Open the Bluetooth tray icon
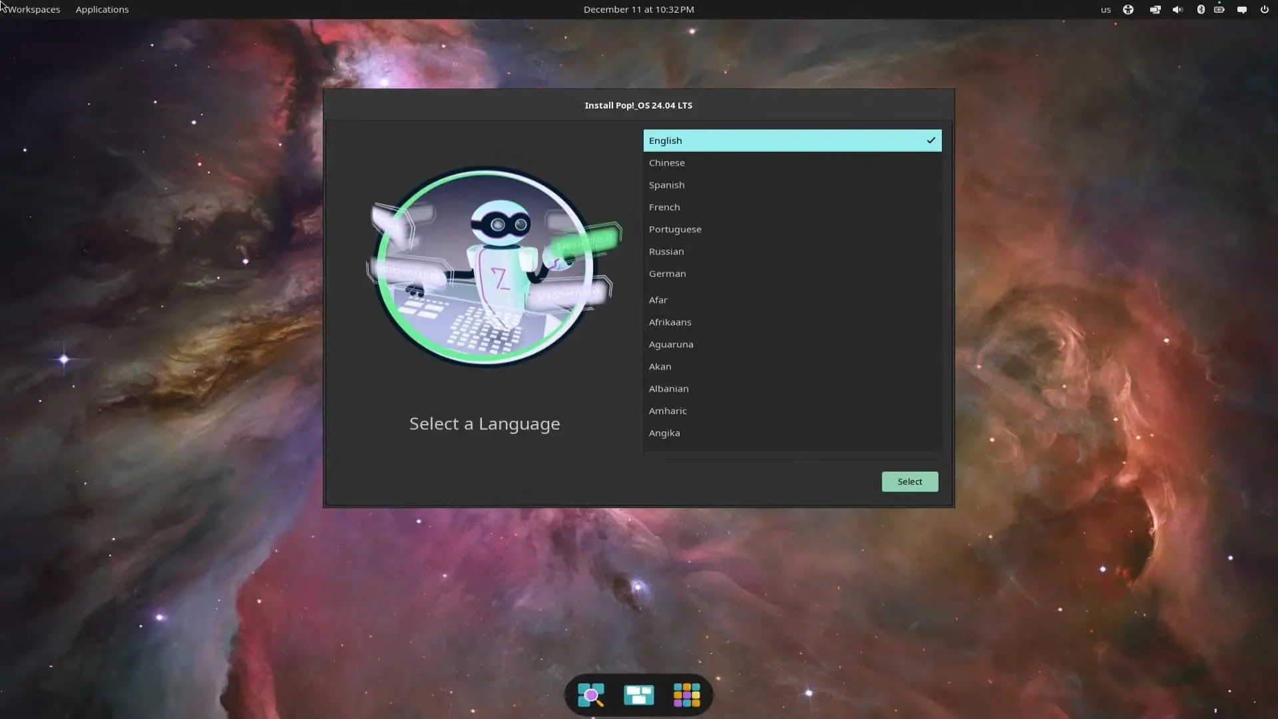The width and height of the screenshot is (1278, 719). 1201,9
